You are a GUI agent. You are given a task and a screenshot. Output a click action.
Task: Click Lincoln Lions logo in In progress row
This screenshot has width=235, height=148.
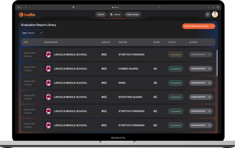pos(48,54)
